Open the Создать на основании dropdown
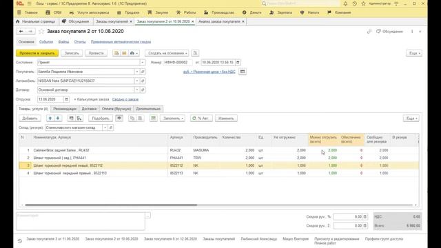The height and width of the screenshot is (248, 441). [x=167, y=53]
